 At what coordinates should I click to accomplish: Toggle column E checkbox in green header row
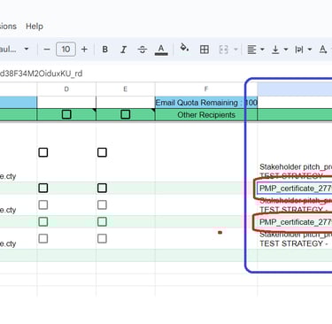click(x=126, y=114)
